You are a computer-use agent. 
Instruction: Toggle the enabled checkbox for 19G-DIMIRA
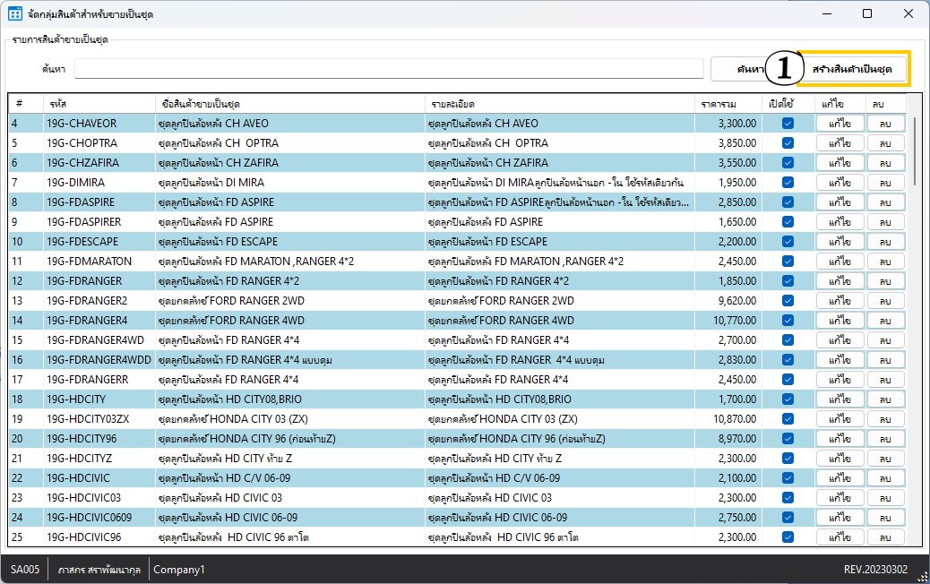(788, 183)
